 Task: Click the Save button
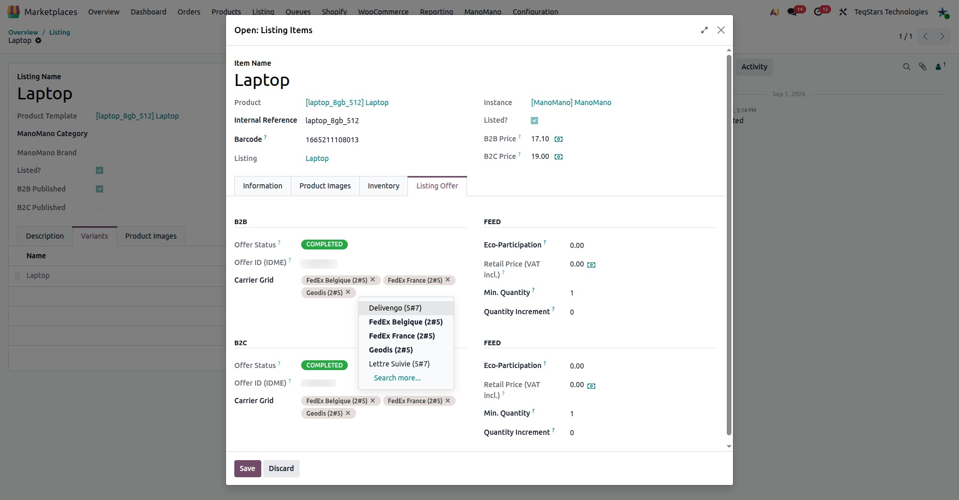pos(247,468)
